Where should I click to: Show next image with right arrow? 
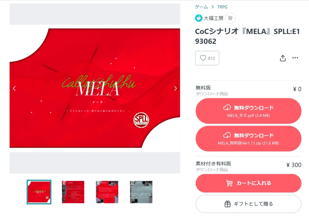175,89
